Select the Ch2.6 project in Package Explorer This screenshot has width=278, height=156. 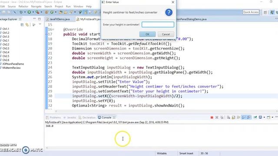point(6,60)
